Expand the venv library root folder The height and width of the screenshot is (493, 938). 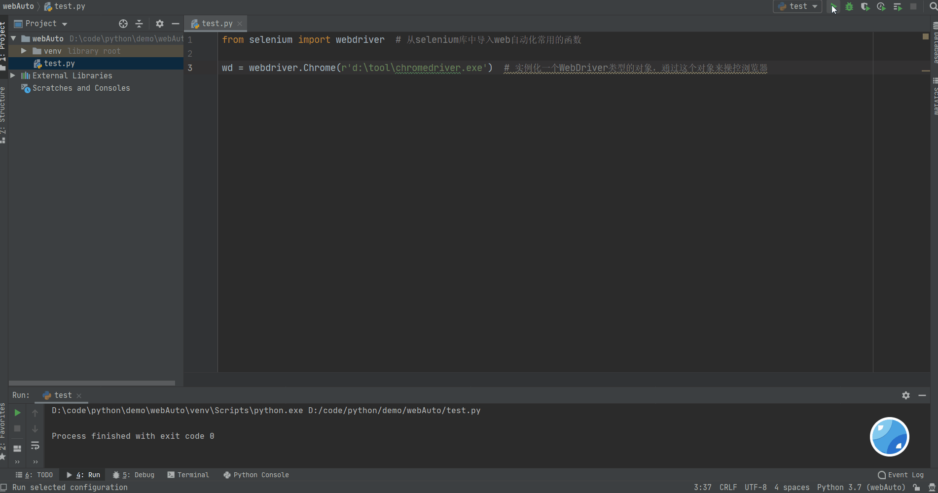point(23,51)
